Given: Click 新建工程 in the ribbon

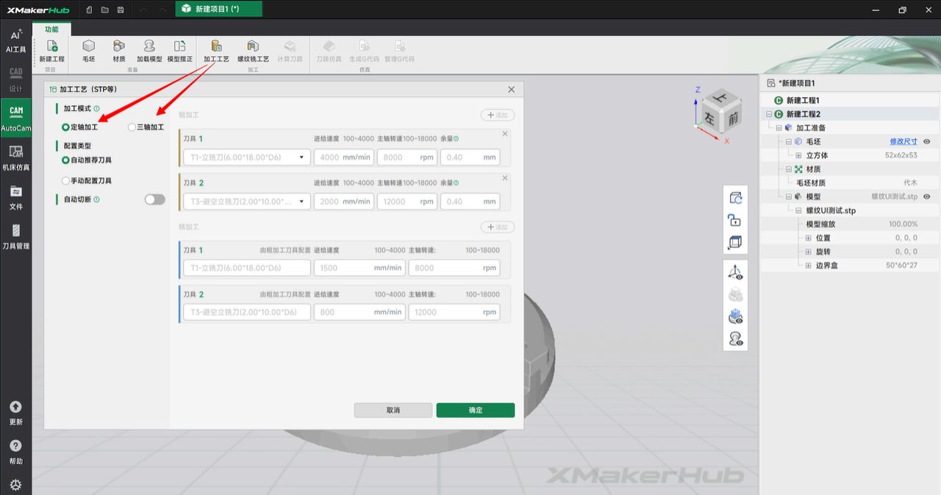Looking at the screenshot, I should point(51,51).
